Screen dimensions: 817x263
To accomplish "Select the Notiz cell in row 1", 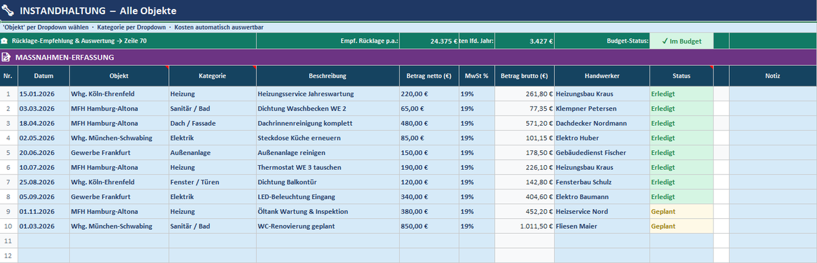I will click(x=772, y=94).
